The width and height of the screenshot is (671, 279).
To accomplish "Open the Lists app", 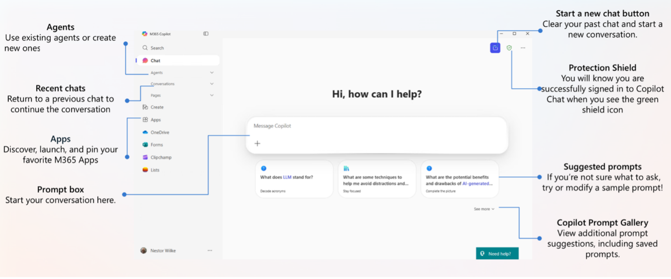I will click(x=155, y=170).
